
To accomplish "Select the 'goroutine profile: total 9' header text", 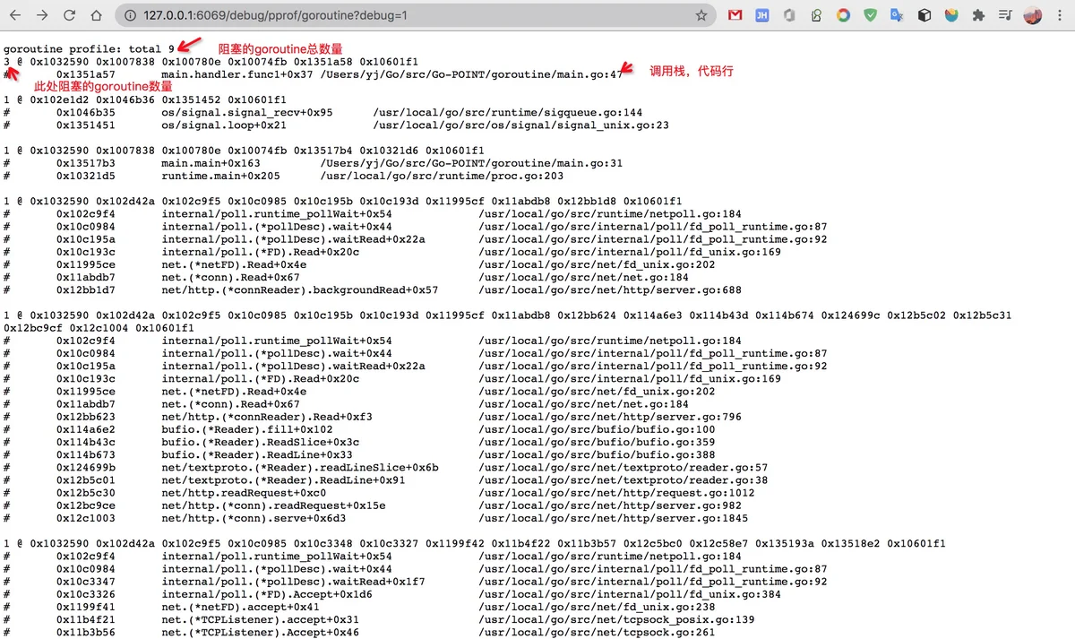I will [90, 49].
